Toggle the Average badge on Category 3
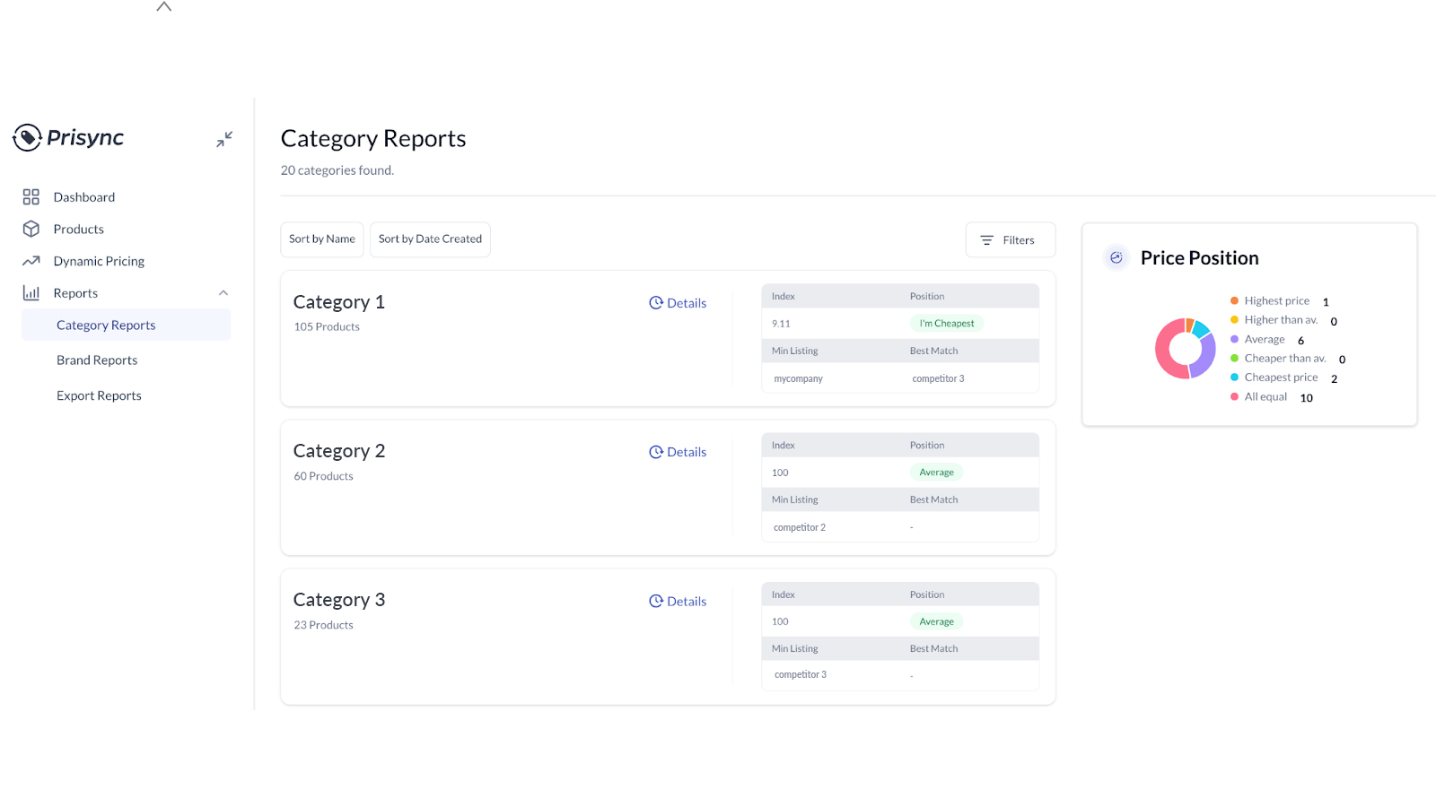 coord(936,620)
